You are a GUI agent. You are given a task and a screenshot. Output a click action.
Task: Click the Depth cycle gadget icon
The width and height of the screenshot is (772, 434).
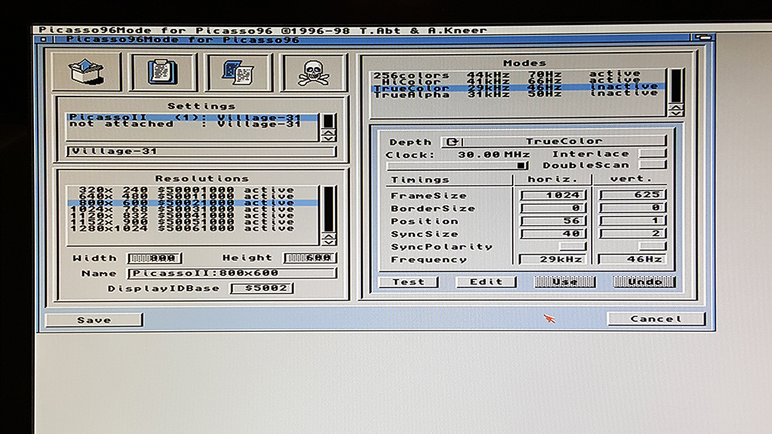[452, 142]
